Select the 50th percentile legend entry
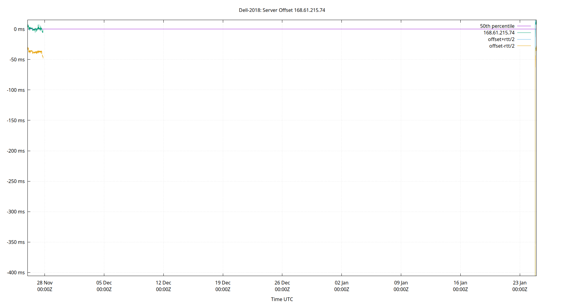564x304 pixels. (x=497, y=26)
